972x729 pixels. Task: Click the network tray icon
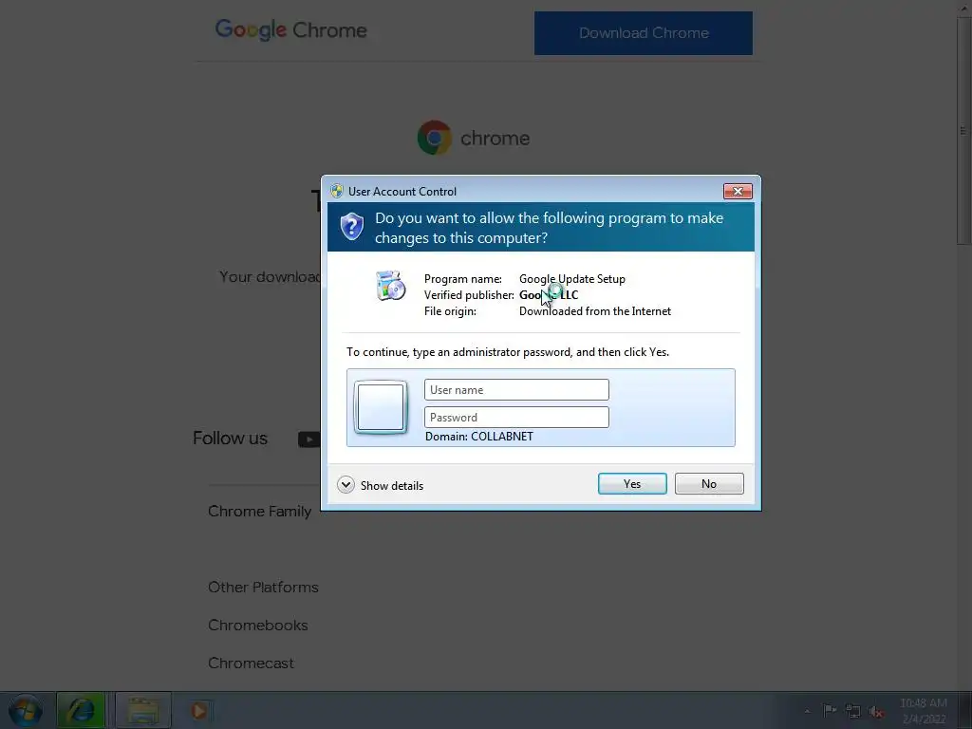click(x=853, y=711)
